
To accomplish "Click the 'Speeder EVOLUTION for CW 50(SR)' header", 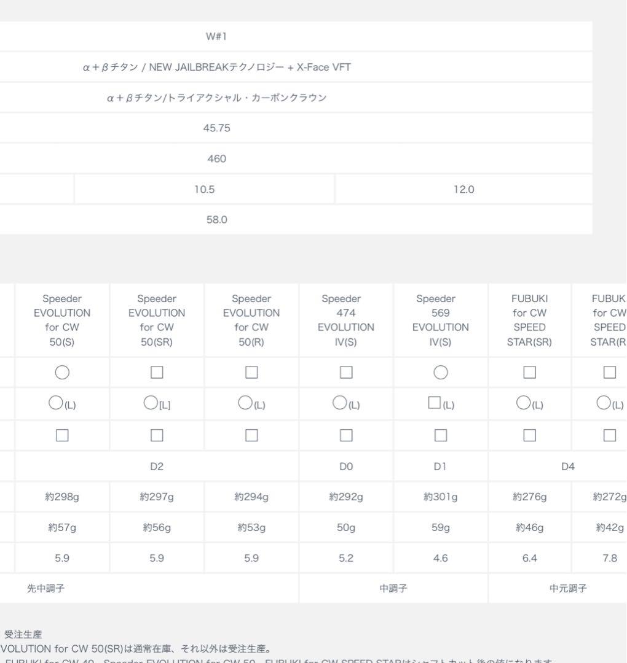I will (x=157, y=320).
